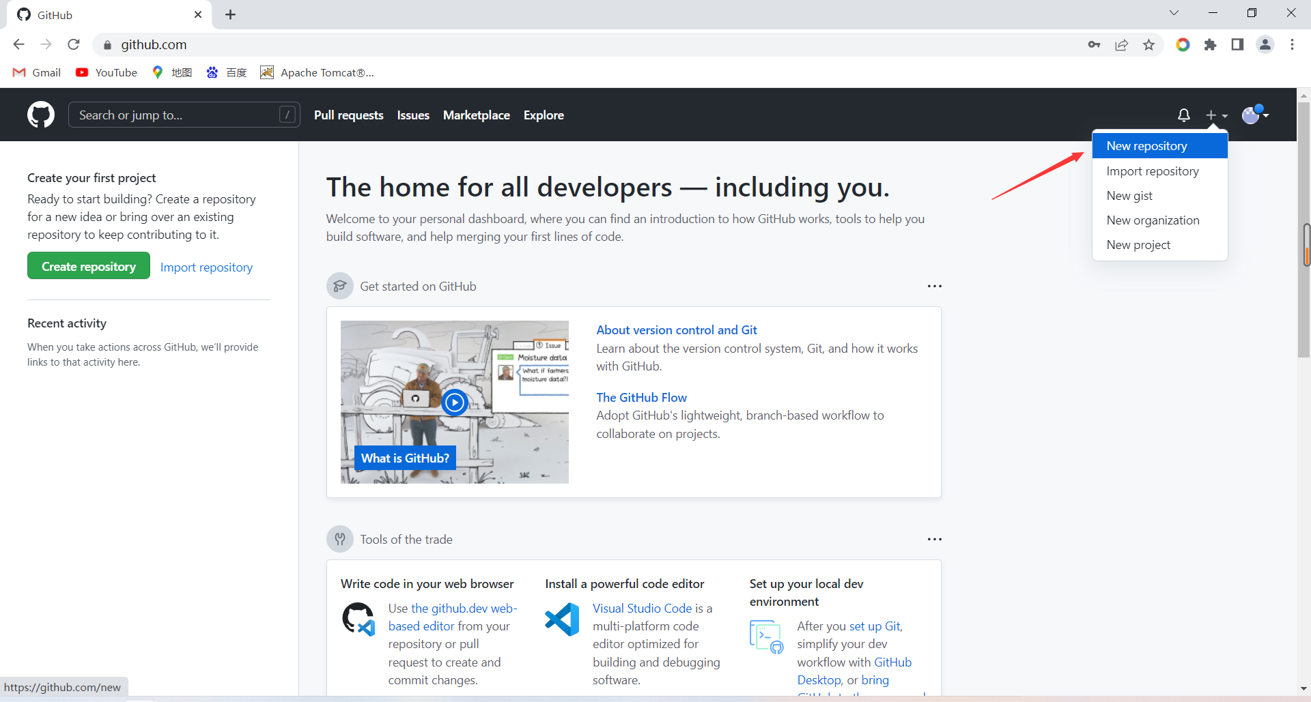Click the Visual Studio Code logo icon
Image resolution: width=1311 pixels, height=702 pixels.
563,619
